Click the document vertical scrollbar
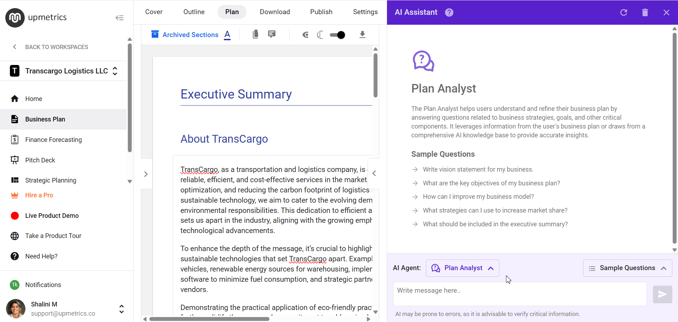 (x=375, y=75)
